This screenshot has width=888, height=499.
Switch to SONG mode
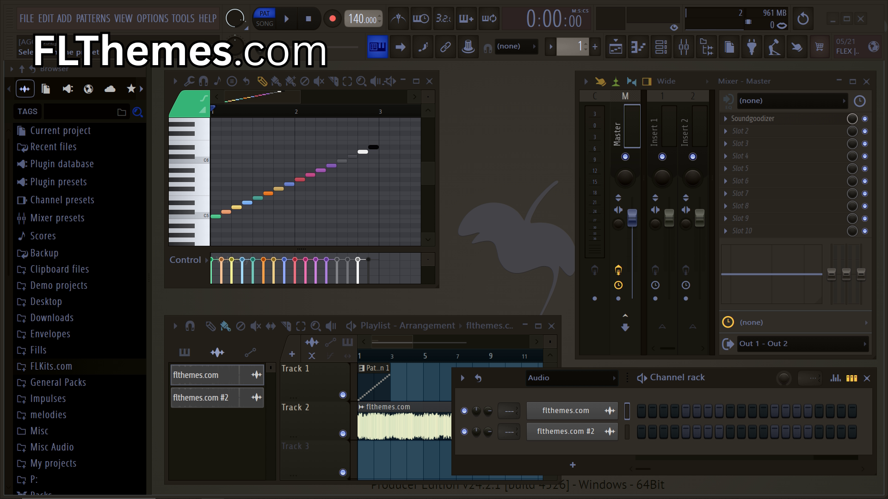pos(265,24)
